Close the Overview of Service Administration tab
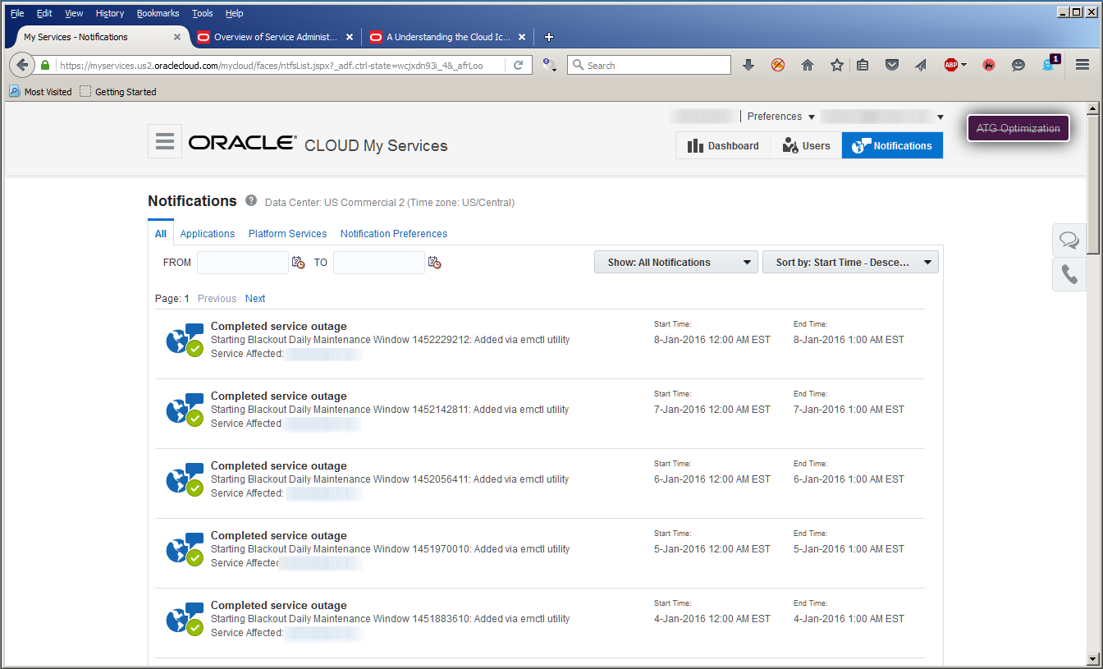The image size is (1103, 669). coord(350,37)
